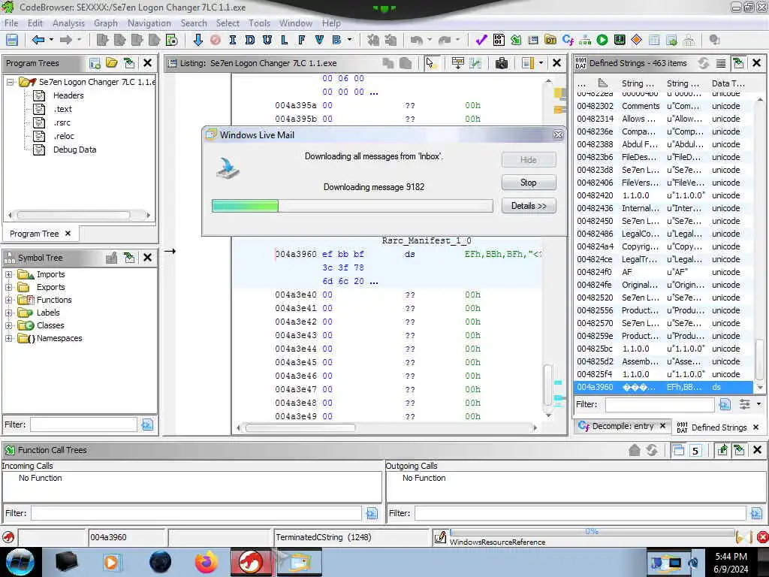Click the 'U' next undefined icon
This screenshot has height=577, width=769.
point(267,41)
